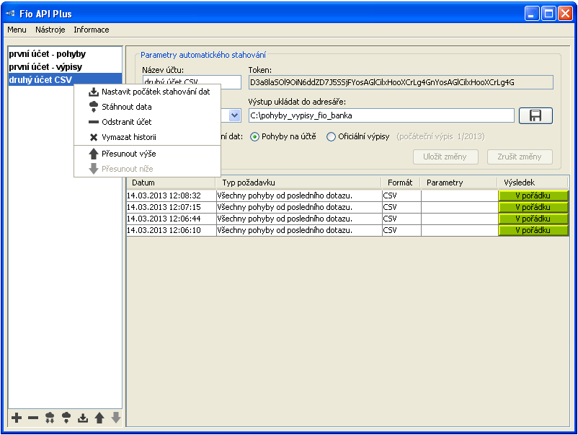Choose 'Stáhnout data' from context menu
This screenshot has height=435, width=578.
coord(126,107)
